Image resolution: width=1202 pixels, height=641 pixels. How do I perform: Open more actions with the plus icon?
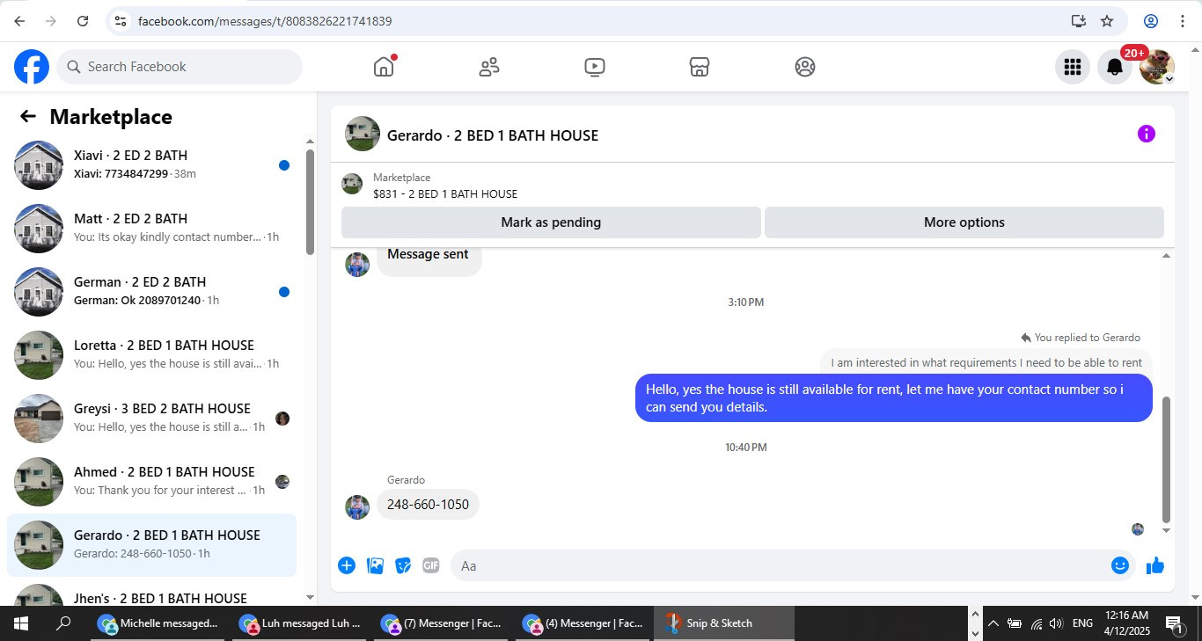(x=347, y=565)
